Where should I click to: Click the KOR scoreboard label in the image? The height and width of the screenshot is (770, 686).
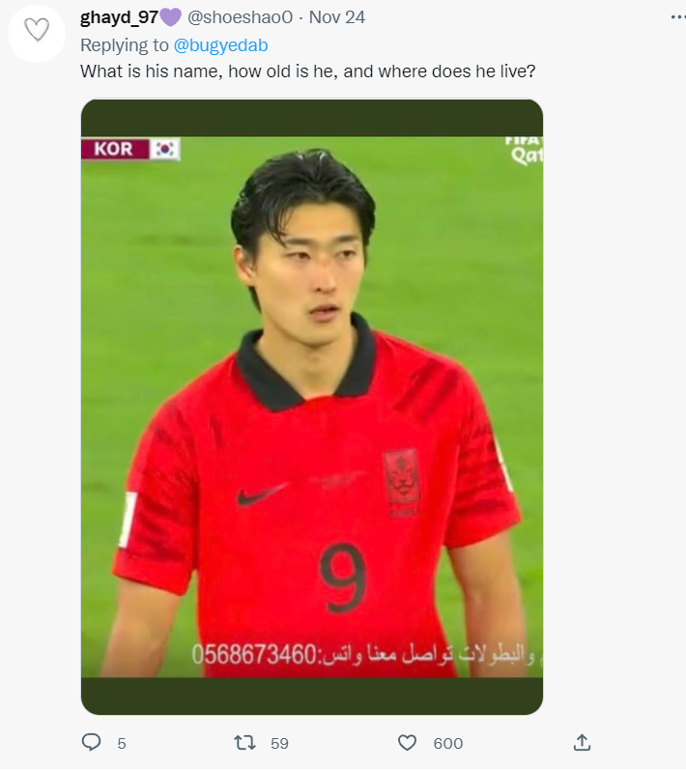(115, 149)
